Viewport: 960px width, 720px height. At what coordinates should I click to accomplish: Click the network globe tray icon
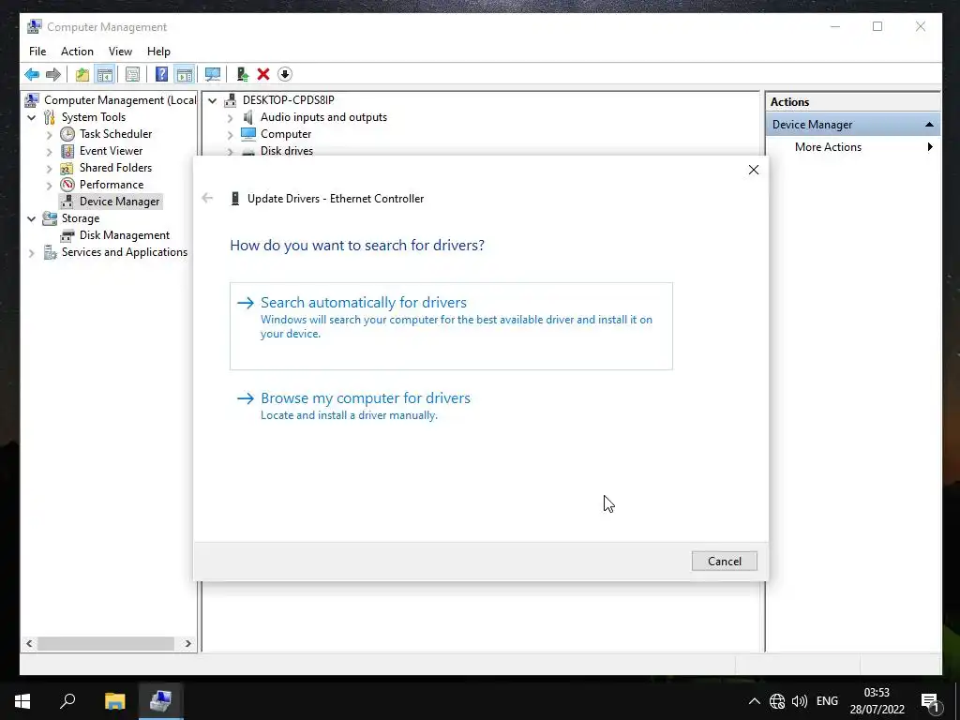click(x=777, y=701)
